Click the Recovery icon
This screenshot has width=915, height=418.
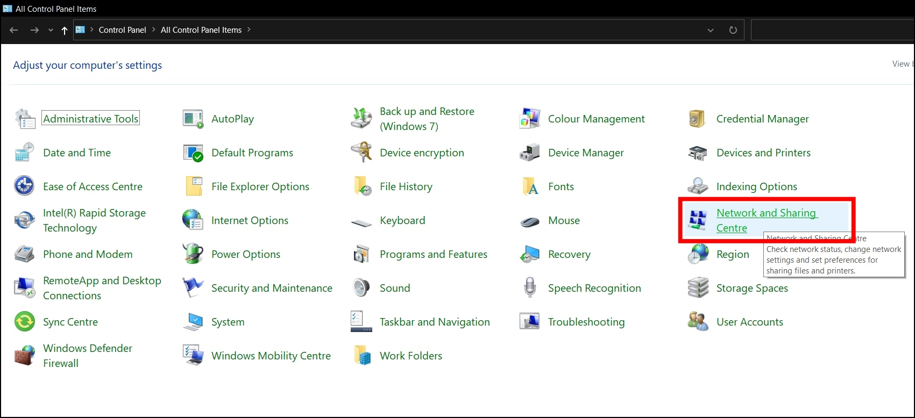[x=530, y=254]
